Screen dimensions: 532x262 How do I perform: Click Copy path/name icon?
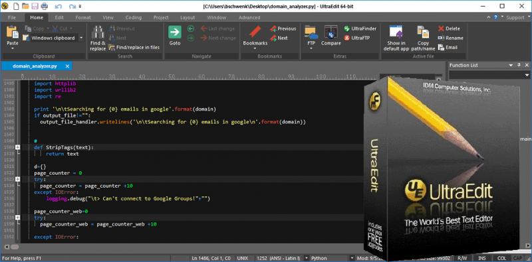tap(423, 32)
